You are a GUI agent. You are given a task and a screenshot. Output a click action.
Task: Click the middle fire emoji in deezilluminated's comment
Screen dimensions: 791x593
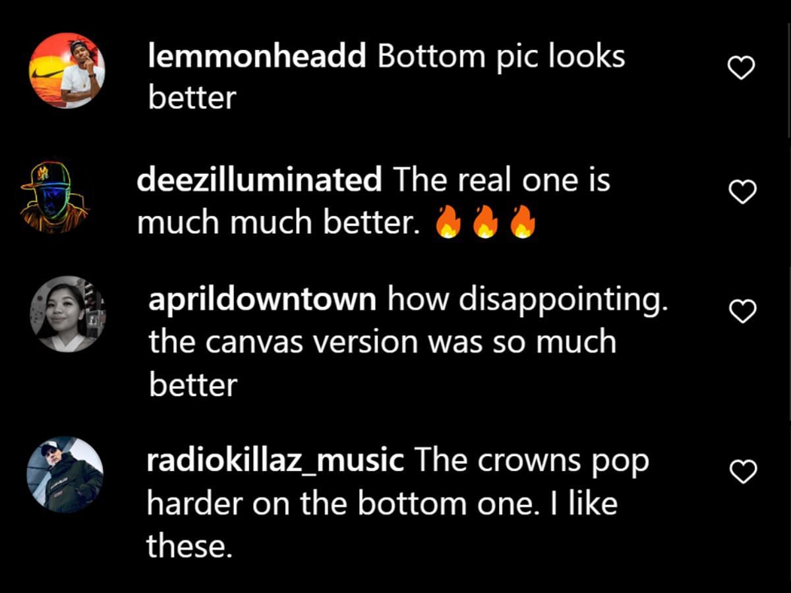pos(485,224)
